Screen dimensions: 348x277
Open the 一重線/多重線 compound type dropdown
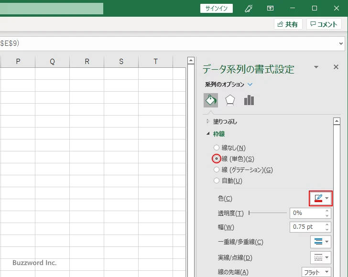click(x=321, y=242)
